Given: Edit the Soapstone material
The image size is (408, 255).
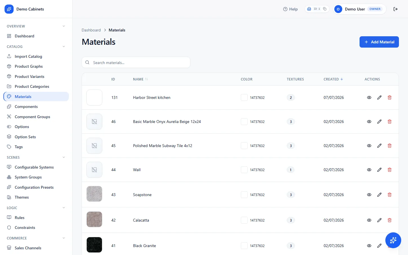Looking at the screenshot, I should (x=379, y=195).
